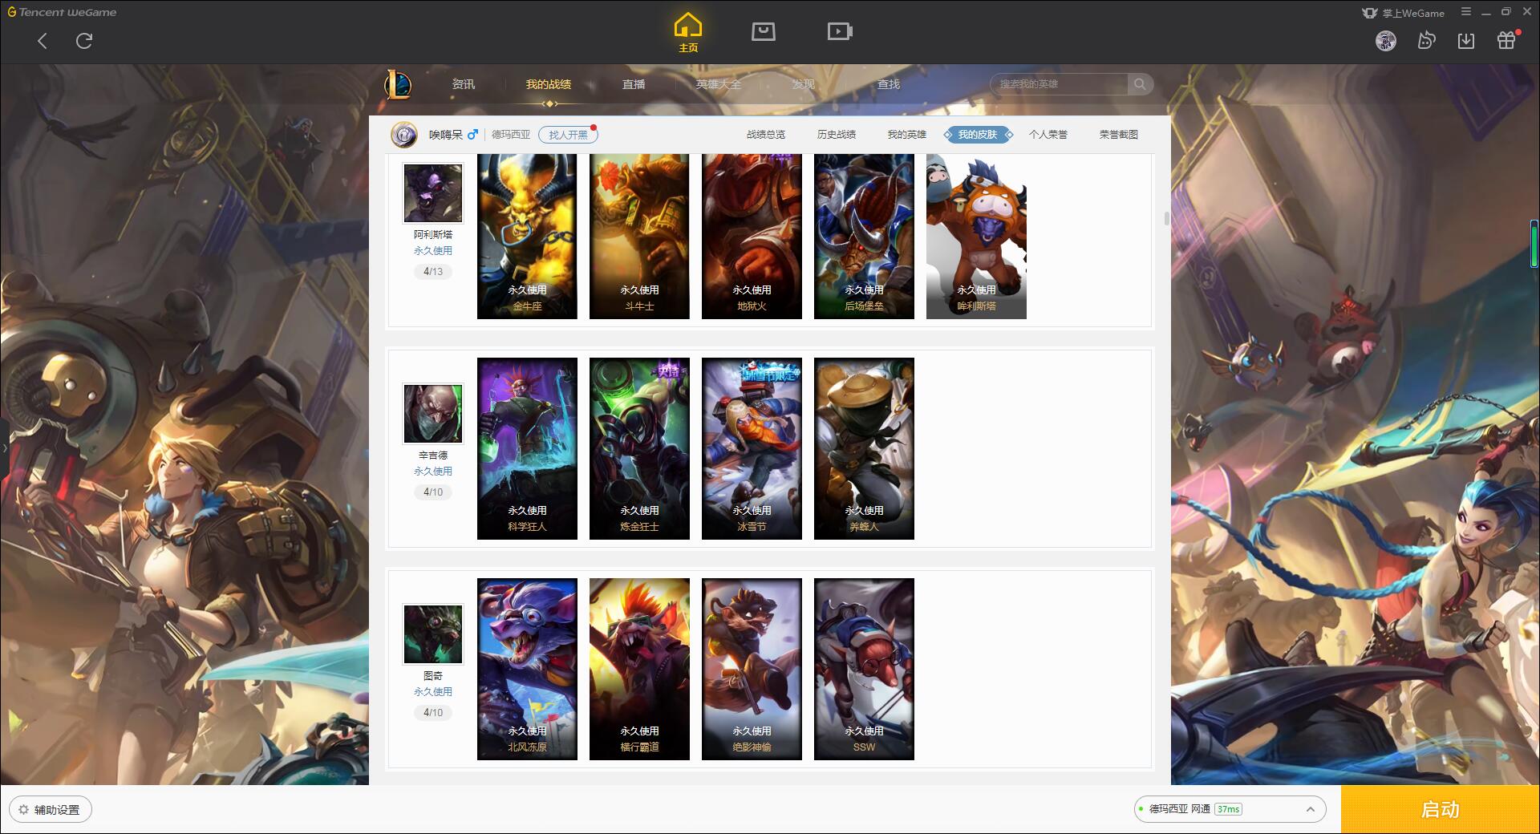Click 4/10 badge under 图奇
This screenshot has height=834, width=1540.
click(433, 712)
